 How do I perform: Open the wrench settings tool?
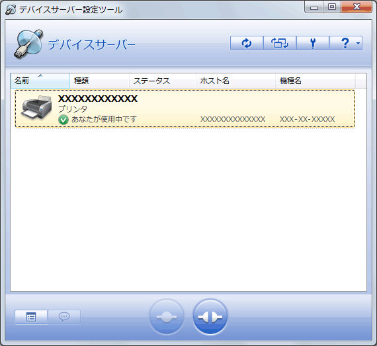pyautogui.click(x=313, y=43)
